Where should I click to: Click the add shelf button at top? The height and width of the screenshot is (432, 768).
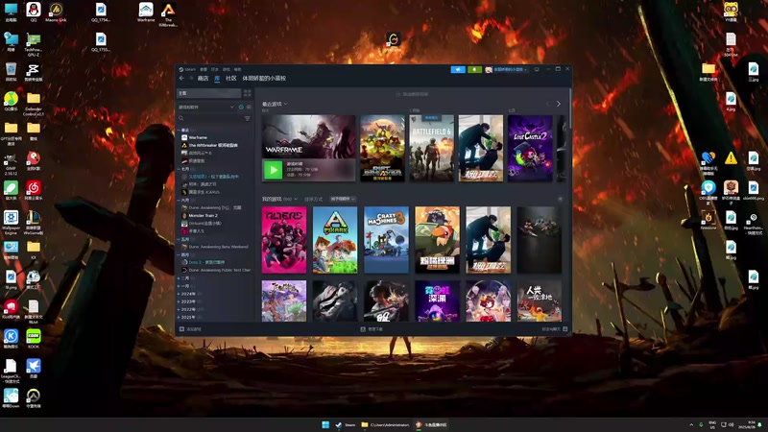(412, 94)
